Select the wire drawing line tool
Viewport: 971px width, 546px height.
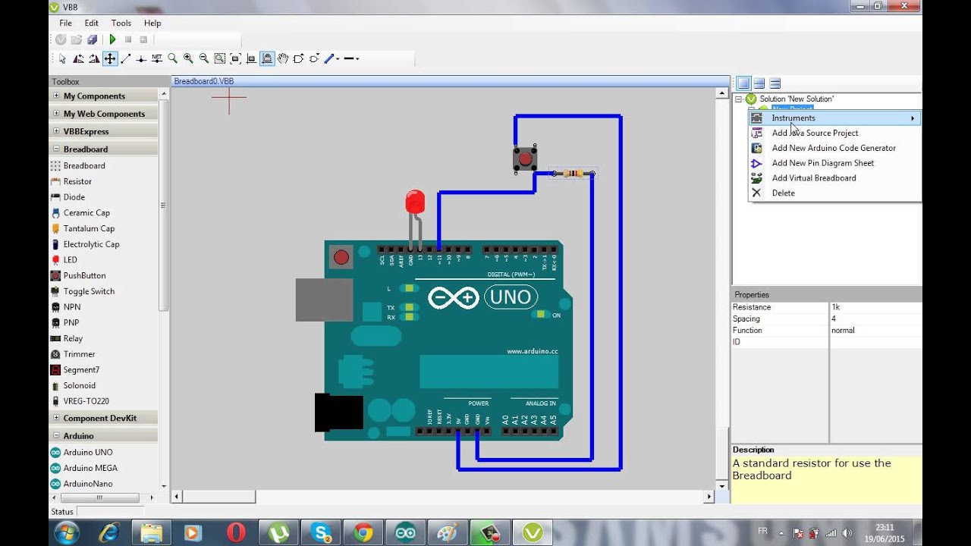(126, 58)
